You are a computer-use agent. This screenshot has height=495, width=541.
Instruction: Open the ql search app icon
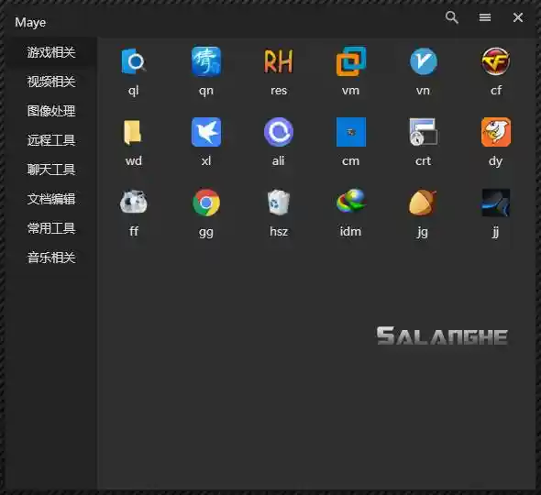tap(134, 61)
